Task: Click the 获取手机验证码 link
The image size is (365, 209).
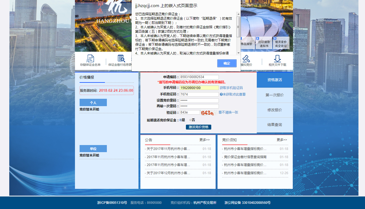Action: pyautogui.click(x=231, y=88)
